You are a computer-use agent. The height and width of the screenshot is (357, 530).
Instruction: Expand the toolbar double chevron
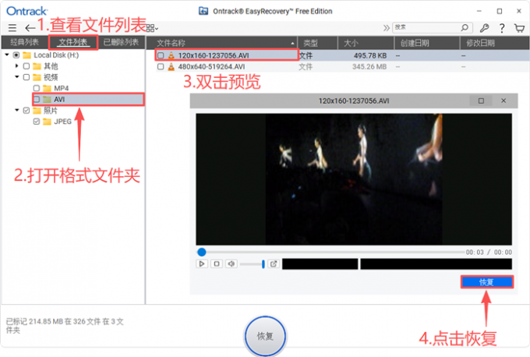(x=387, y=28)
